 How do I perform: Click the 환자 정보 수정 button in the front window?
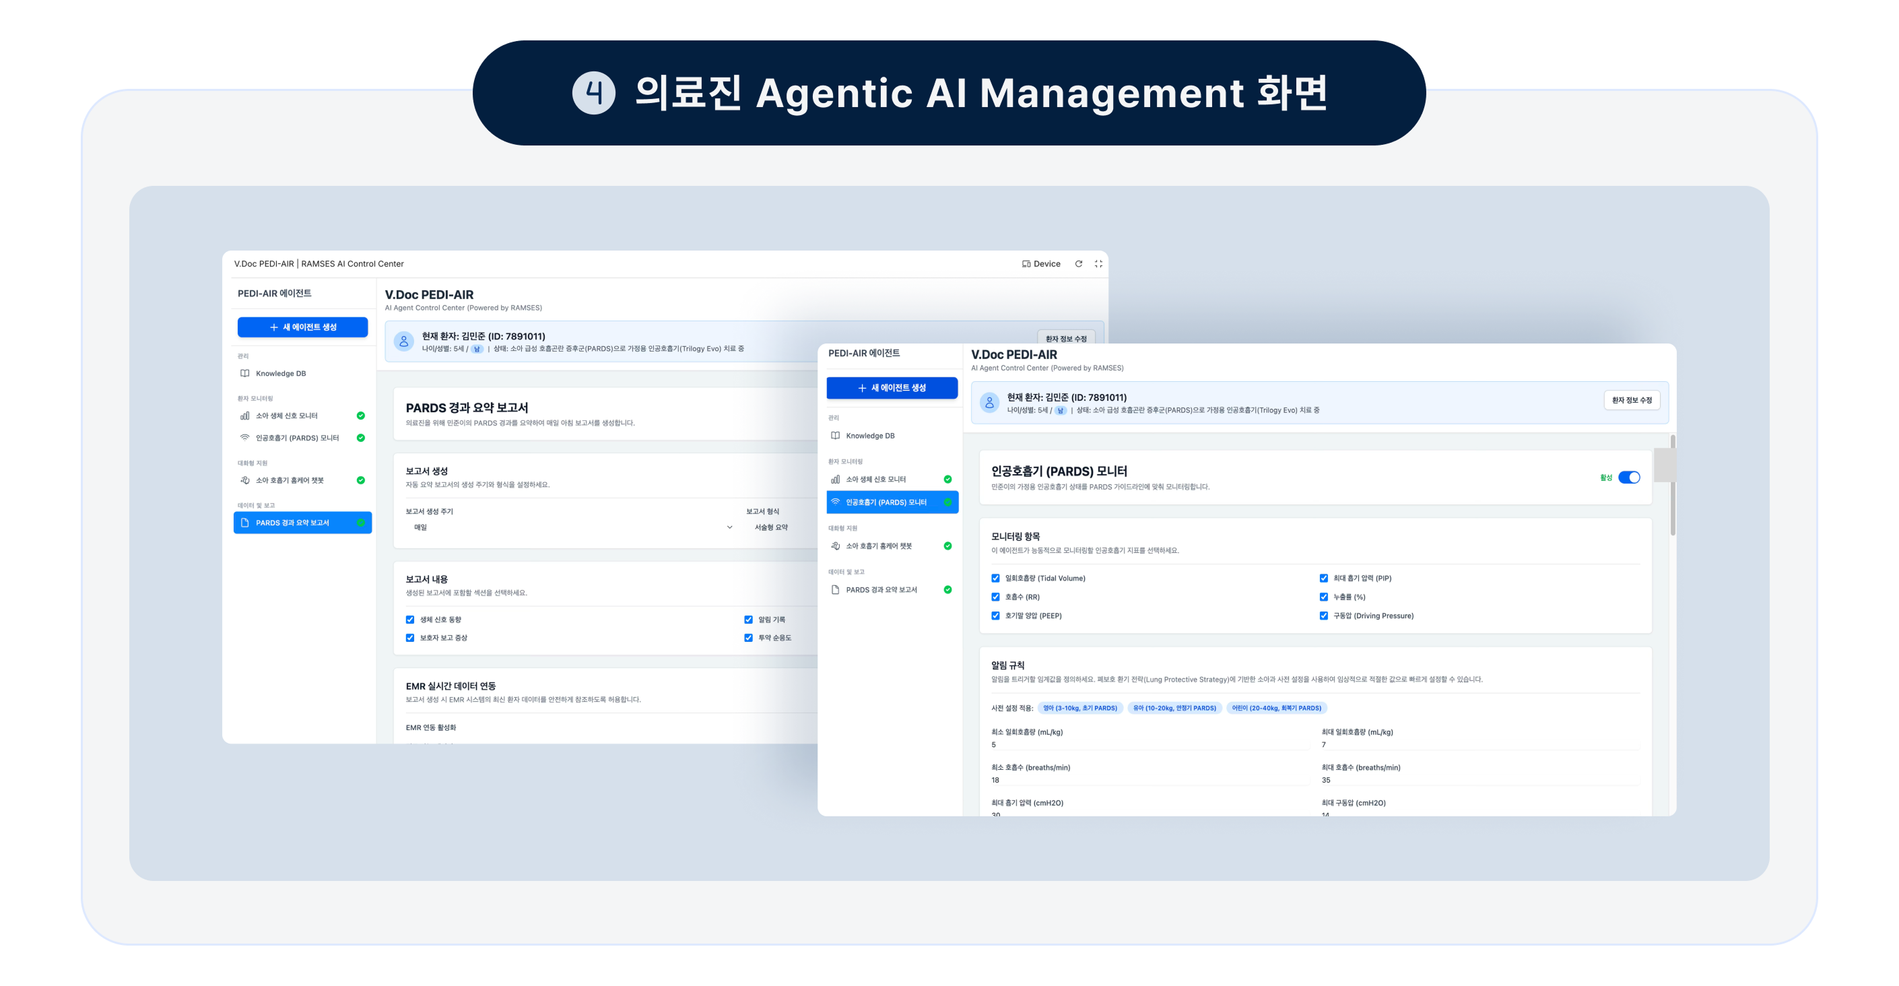tap(1631, 401)
